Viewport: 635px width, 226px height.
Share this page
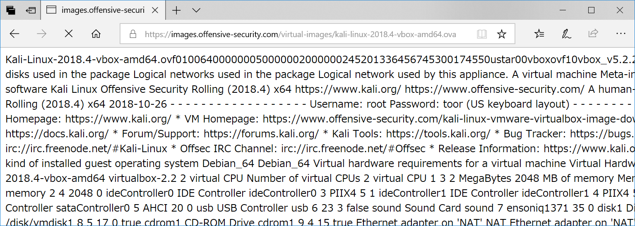pyautogui.click(x=593, y=34)
